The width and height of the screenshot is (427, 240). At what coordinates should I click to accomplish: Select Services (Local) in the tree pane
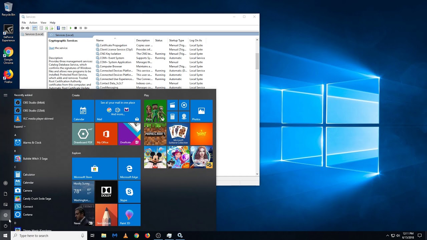coord(32,34)
